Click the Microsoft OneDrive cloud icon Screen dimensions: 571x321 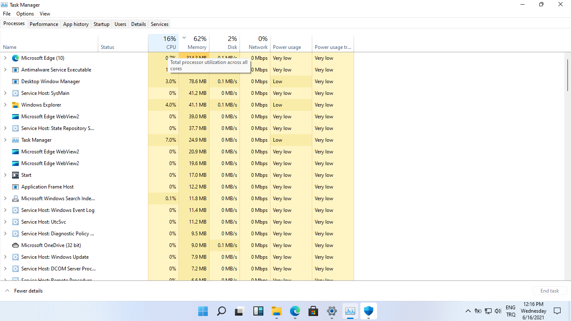15,245
